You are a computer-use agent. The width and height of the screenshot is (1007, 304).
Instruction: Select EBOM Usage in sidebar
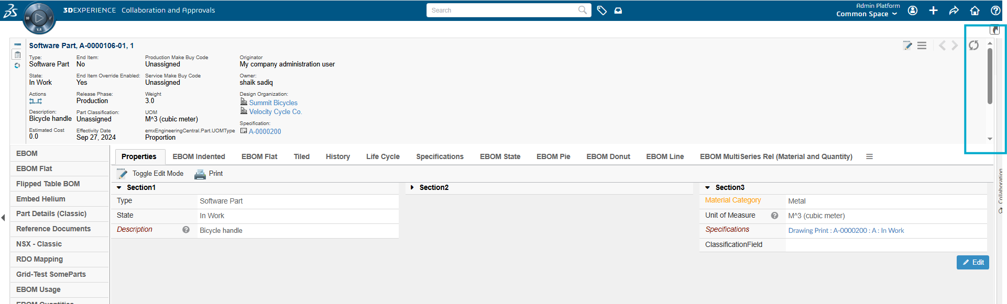pyautogui.click(x=60, y=289)
